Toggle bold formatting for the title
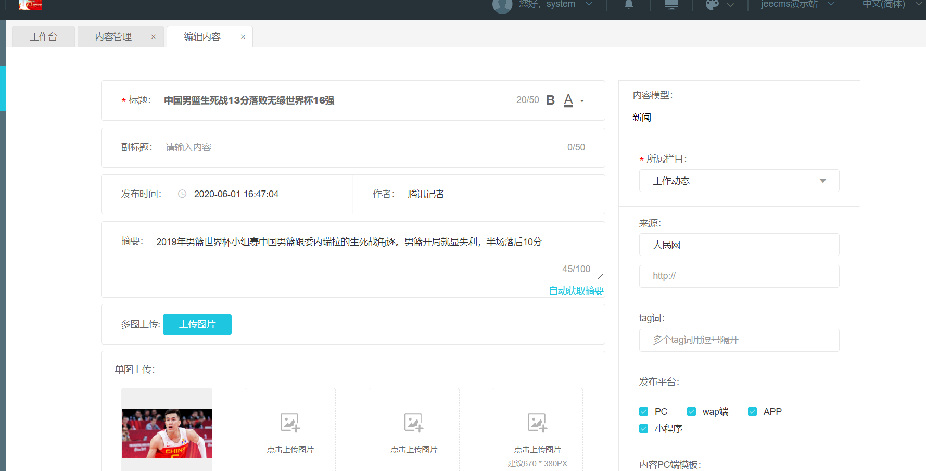The height and width of the screenshot is (471, 926). pyautogui.click(x=550, y=100)
